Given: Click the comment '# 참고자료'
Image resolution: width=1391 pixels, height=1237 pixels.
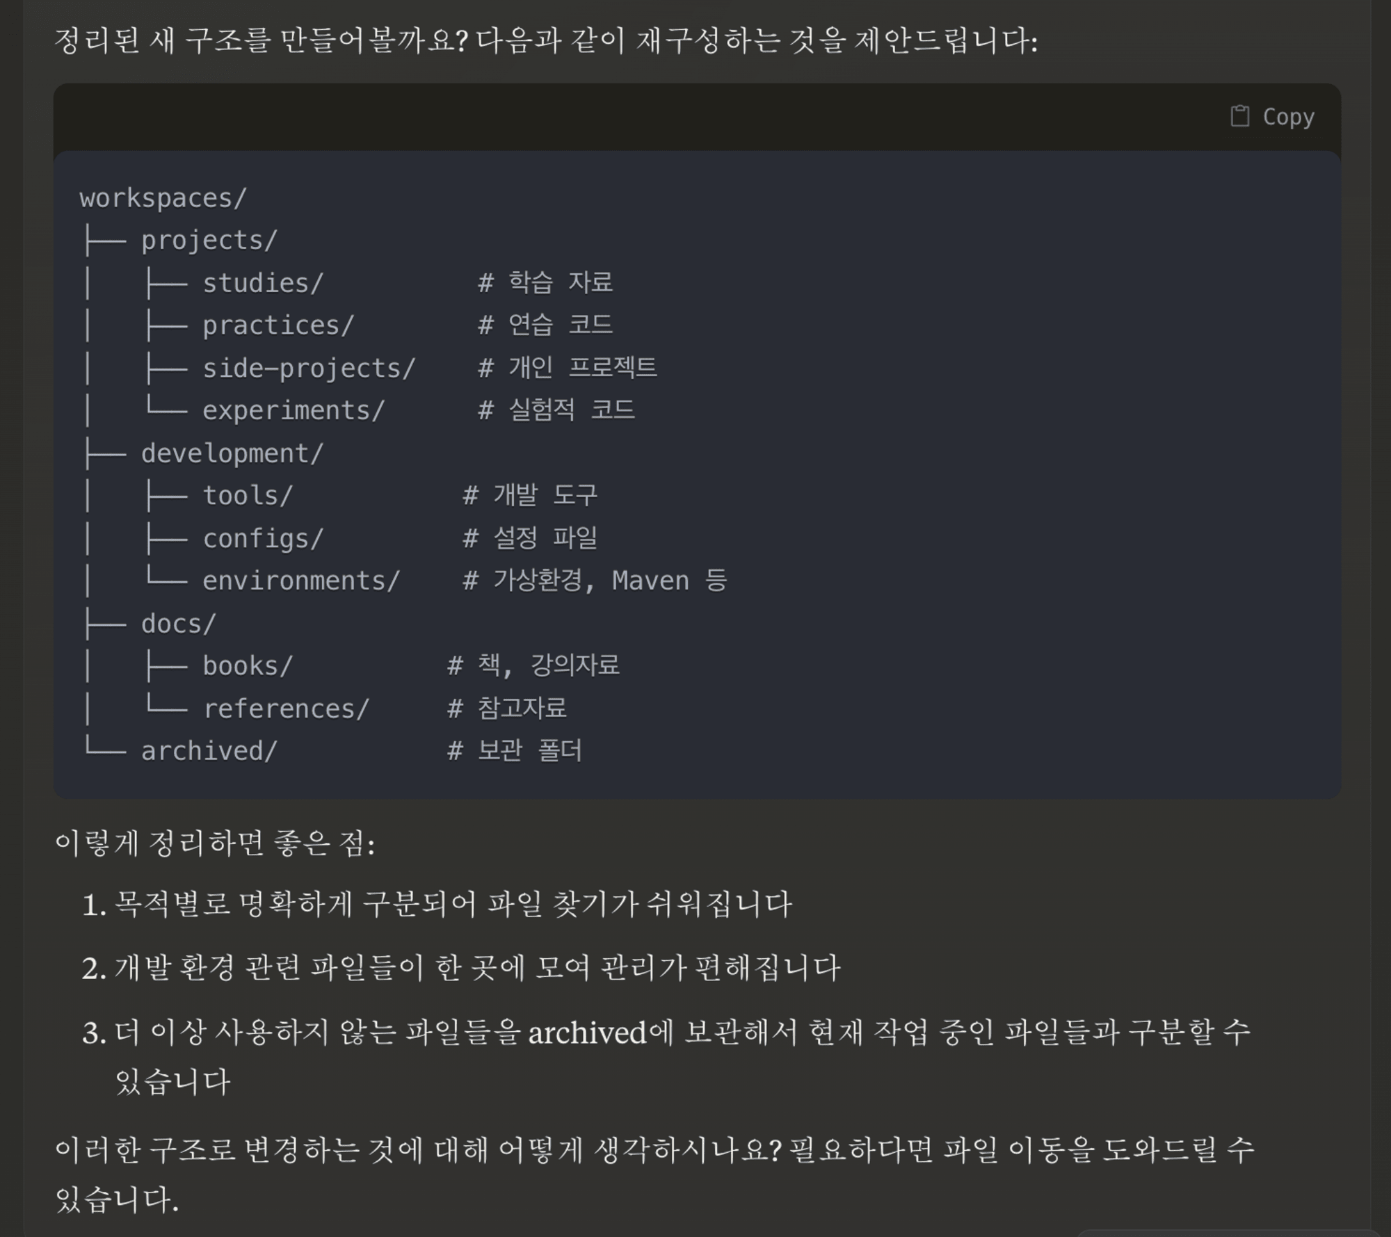Looking at the screenshot, I should (507, 708).
